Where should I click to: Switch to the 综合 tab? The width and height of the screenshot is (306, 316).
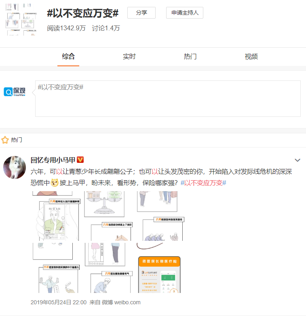(x=68, y=57)
